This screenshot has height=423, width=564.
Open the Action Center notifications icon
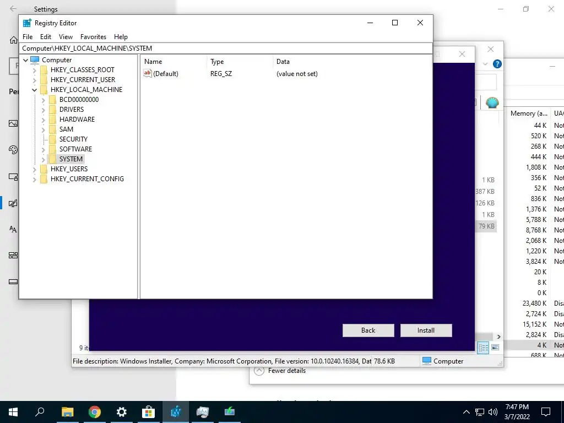click(x=546, y=412)
